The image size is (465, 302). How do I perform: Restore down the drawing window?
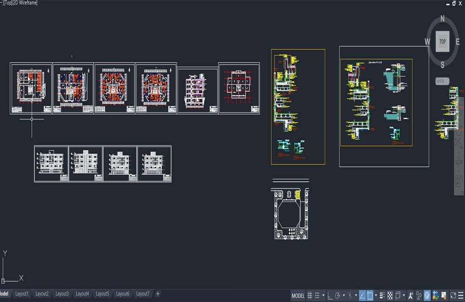(x=454, y=3)
